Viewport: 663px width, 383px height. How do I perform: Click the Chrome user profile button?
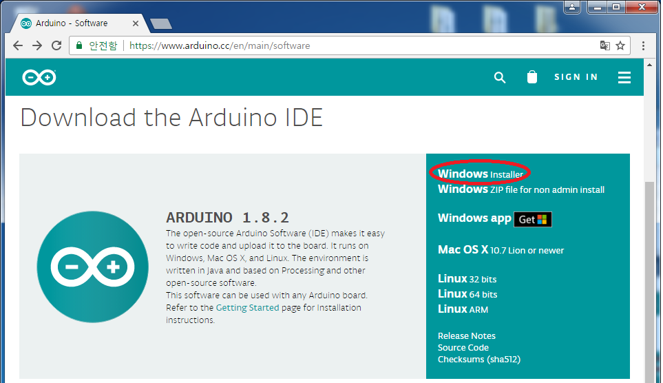pos(572,7)
